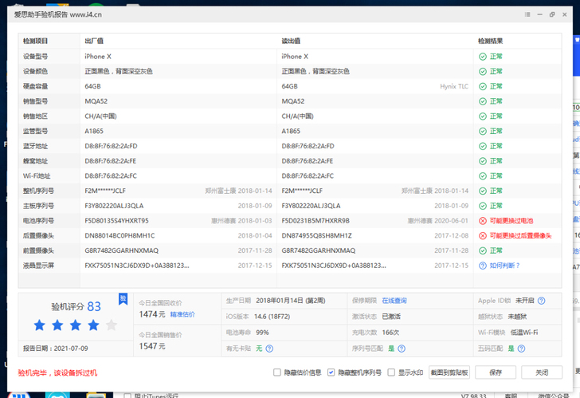
Task: Click 检测结果 column header
Action: (x=490, y=41)
